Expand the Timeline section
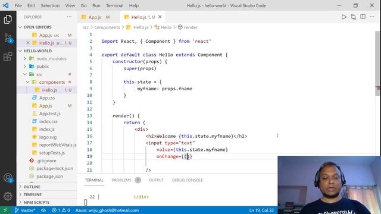 (x=33, y=194)
